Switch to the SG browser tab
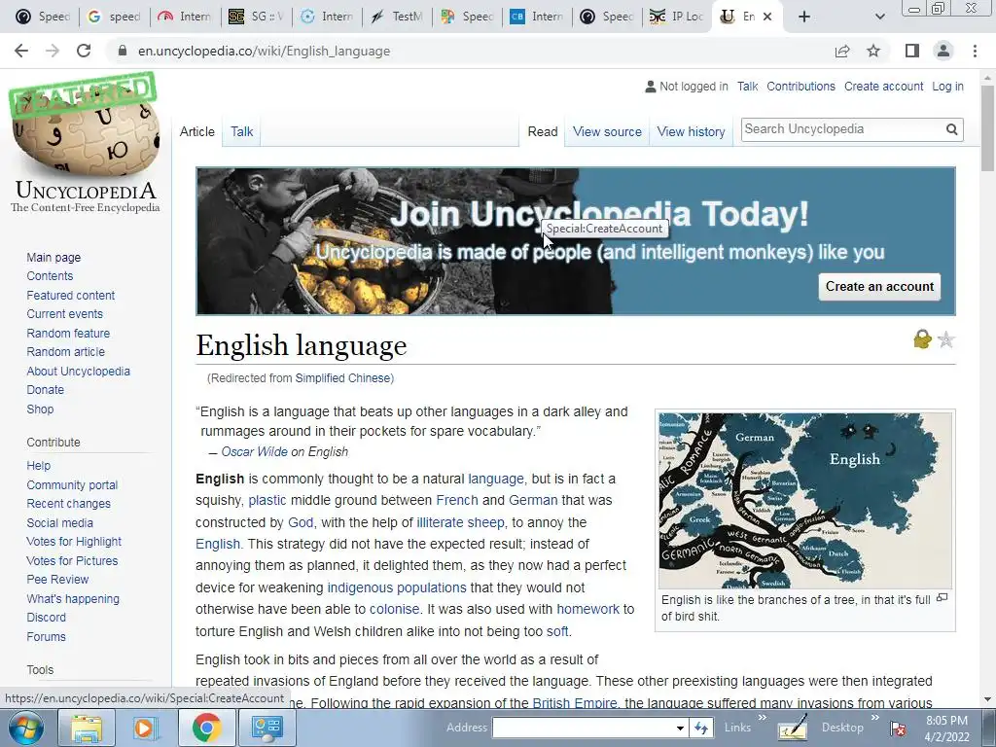Screen dimensions: 996x747 258,17
